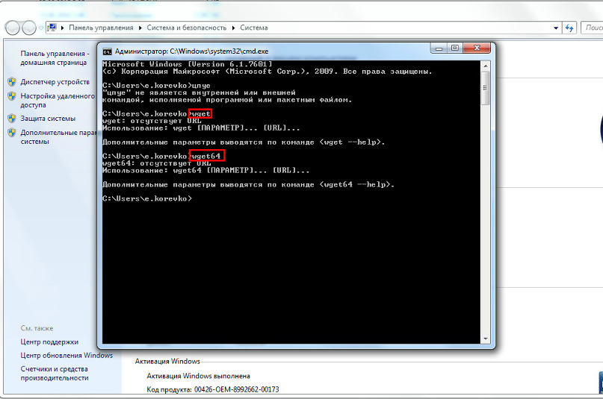Expand arrow after Система и безопасность breadcrumb

point(235,28)
